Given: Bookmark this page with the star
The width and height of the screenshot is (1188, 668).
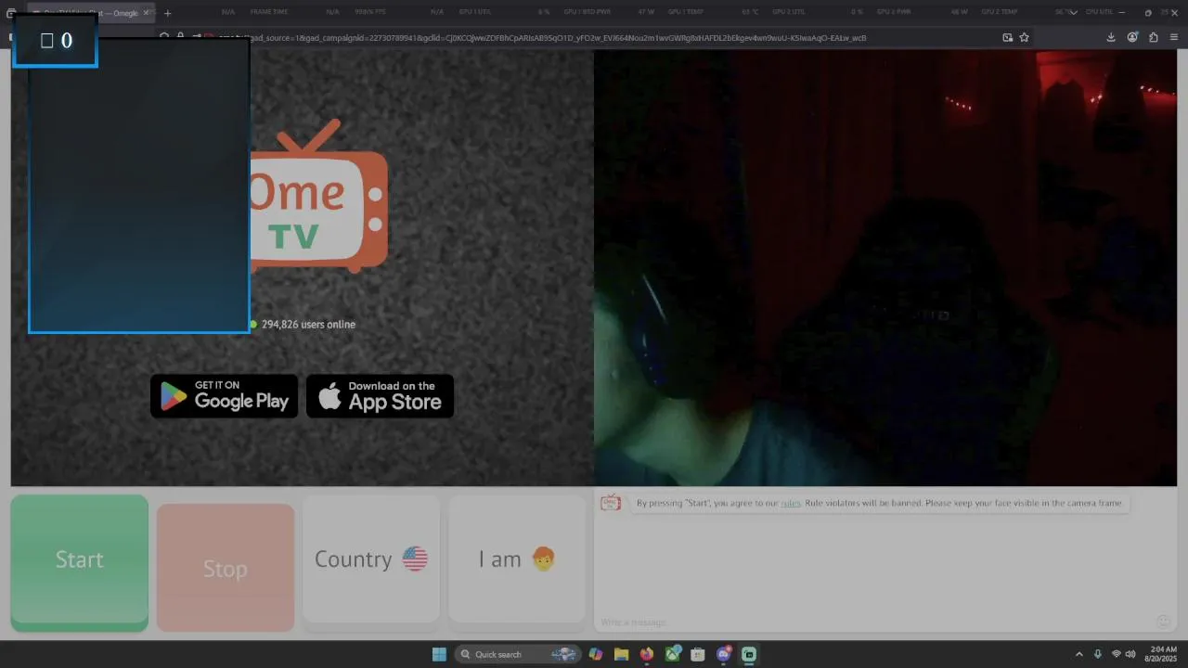Looking at the screenshot, I should click(x=1025, y=38).
